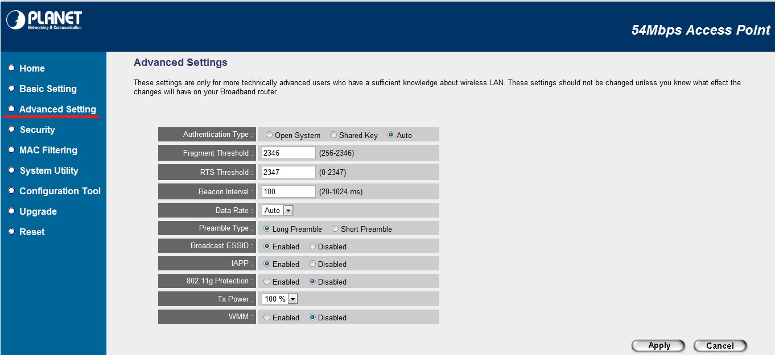Click the Apply button
The height and width of the screenshot is (355, 775).
click(x=659, y=345)
